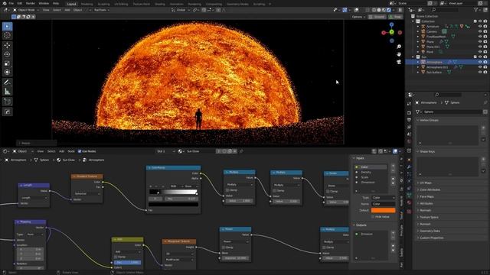This screenshot has height=275, width=490.
Task: Open Object Mode dropdown in viewport header
Action: point(26,10)
